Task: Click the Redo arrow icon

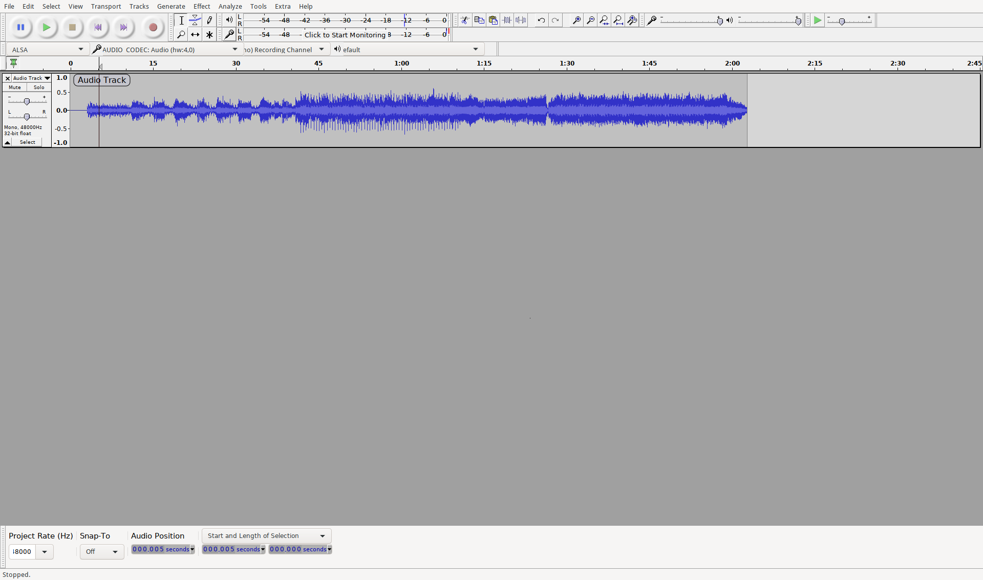Action: coord(555,20)
